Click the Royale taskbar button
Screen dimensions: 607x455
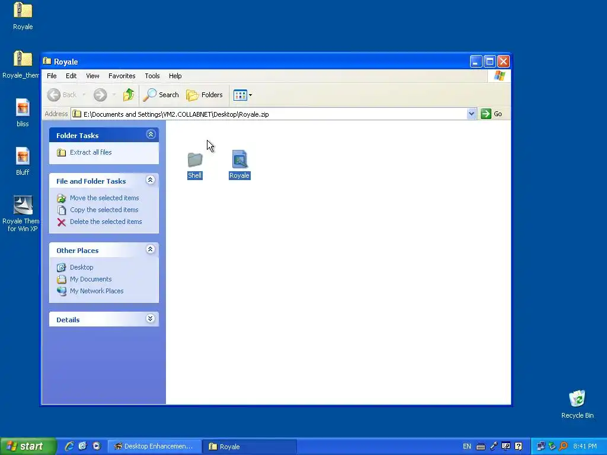tap(250, 447)
